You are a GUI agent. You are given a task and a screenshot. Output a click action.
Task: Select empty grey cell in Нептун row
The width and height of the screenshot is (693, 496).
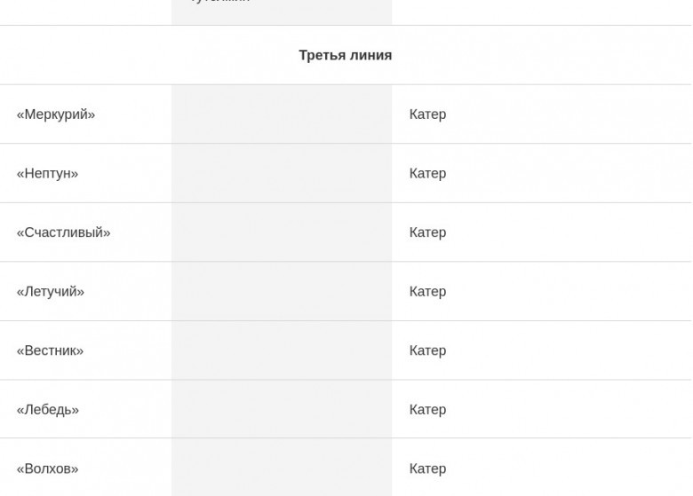tap(282, 173)
